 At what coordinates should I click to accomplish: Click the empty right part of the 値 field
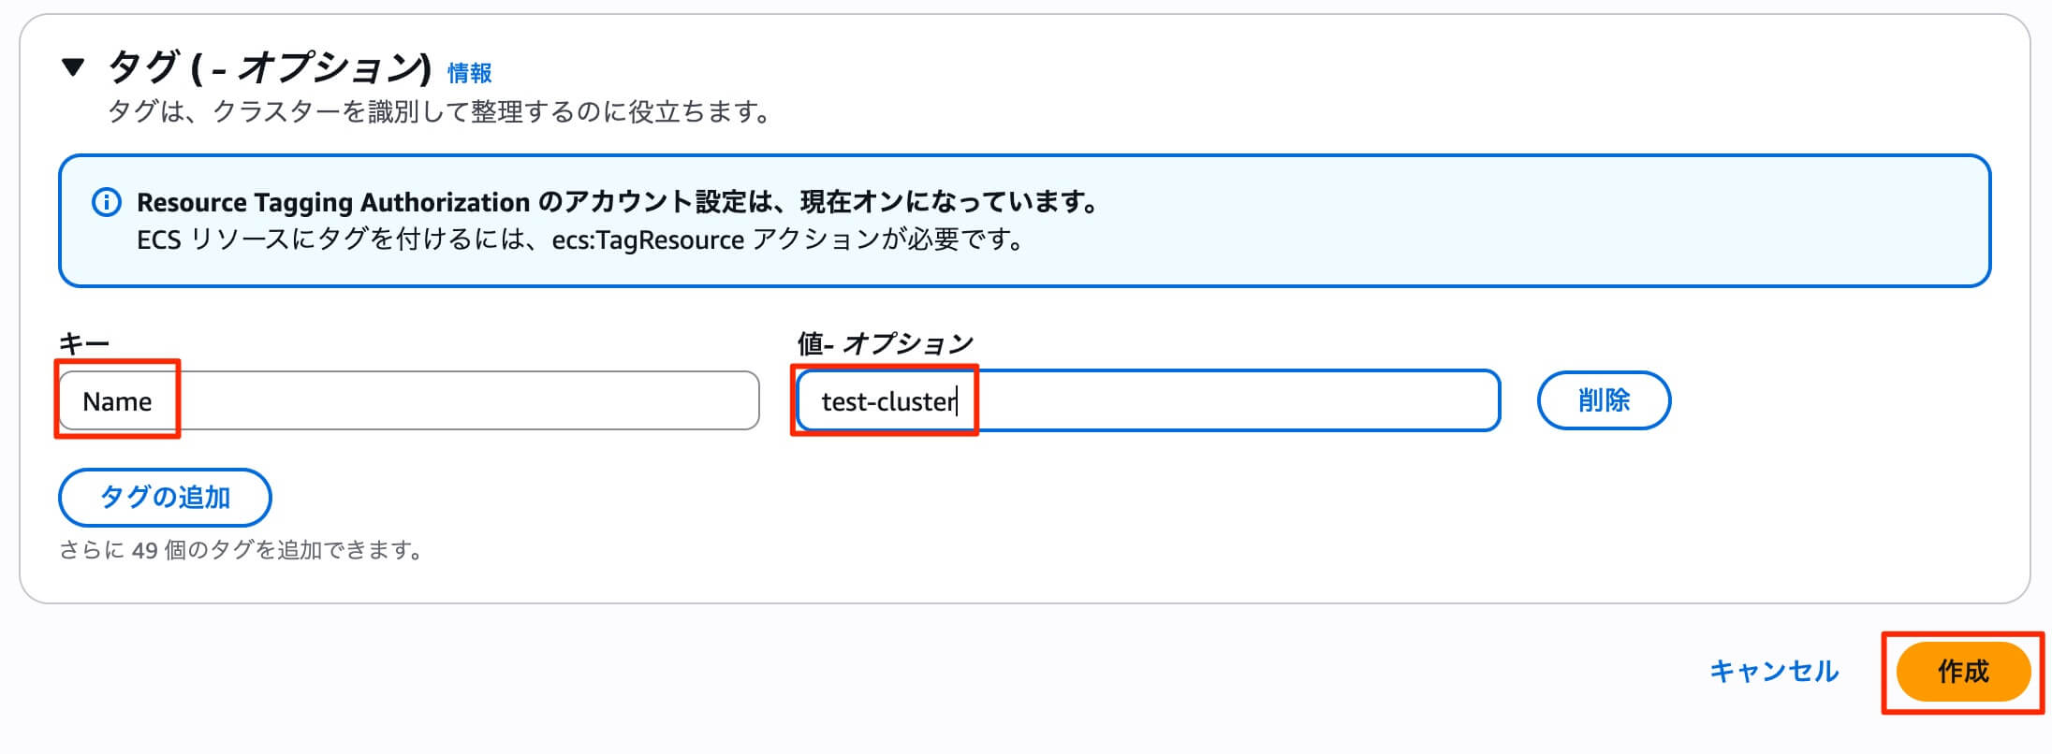(1311, 401)
